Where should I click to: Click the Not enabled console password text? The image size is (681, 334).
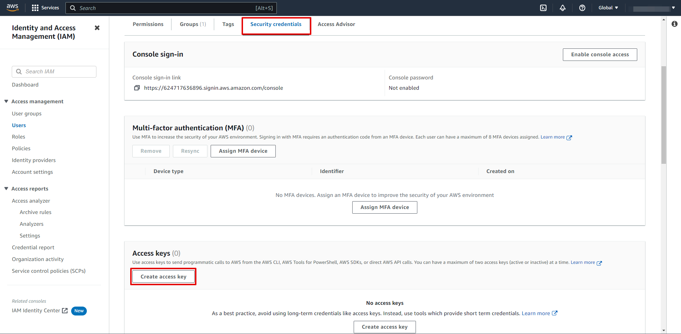click(404, 88)
